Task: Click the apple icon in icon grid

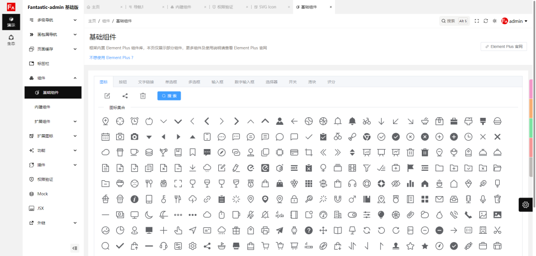Action: [x=149, y=121]
